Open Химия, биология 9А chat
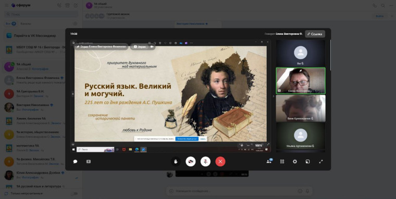396x199 pixels. (x=41, y=121)
